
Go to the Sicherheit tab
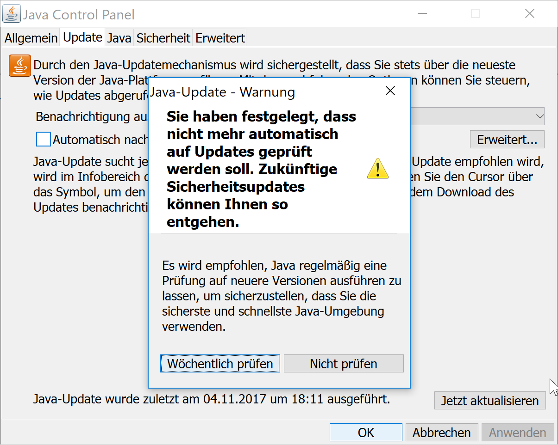163,38
